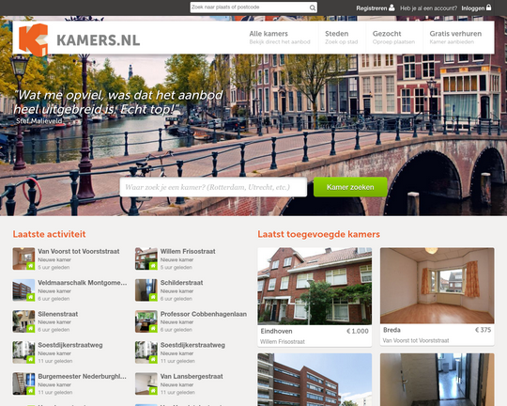Click the orange Kamers.nl logo
Viewport: 507px width, 406px height.
coord(33,39)
